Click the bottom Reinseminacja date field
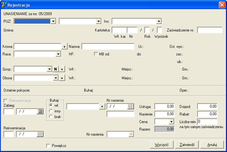The image size is (227, 152). click(27, 134)
